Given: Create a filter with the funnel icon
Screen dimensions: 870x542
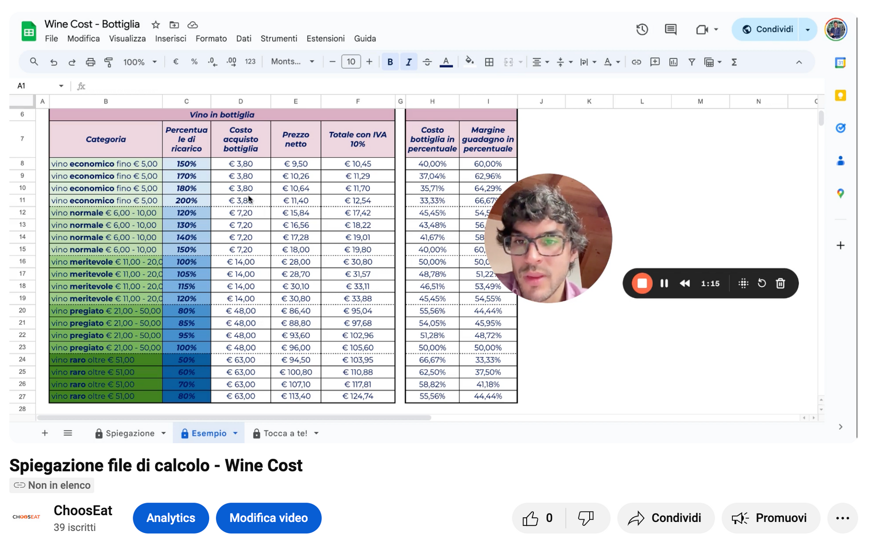Looking at the screenshot, I should click(x=692, y=62).
